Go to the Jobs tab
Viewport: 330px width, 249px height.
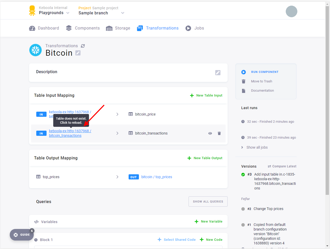click(x=195, y=28)
